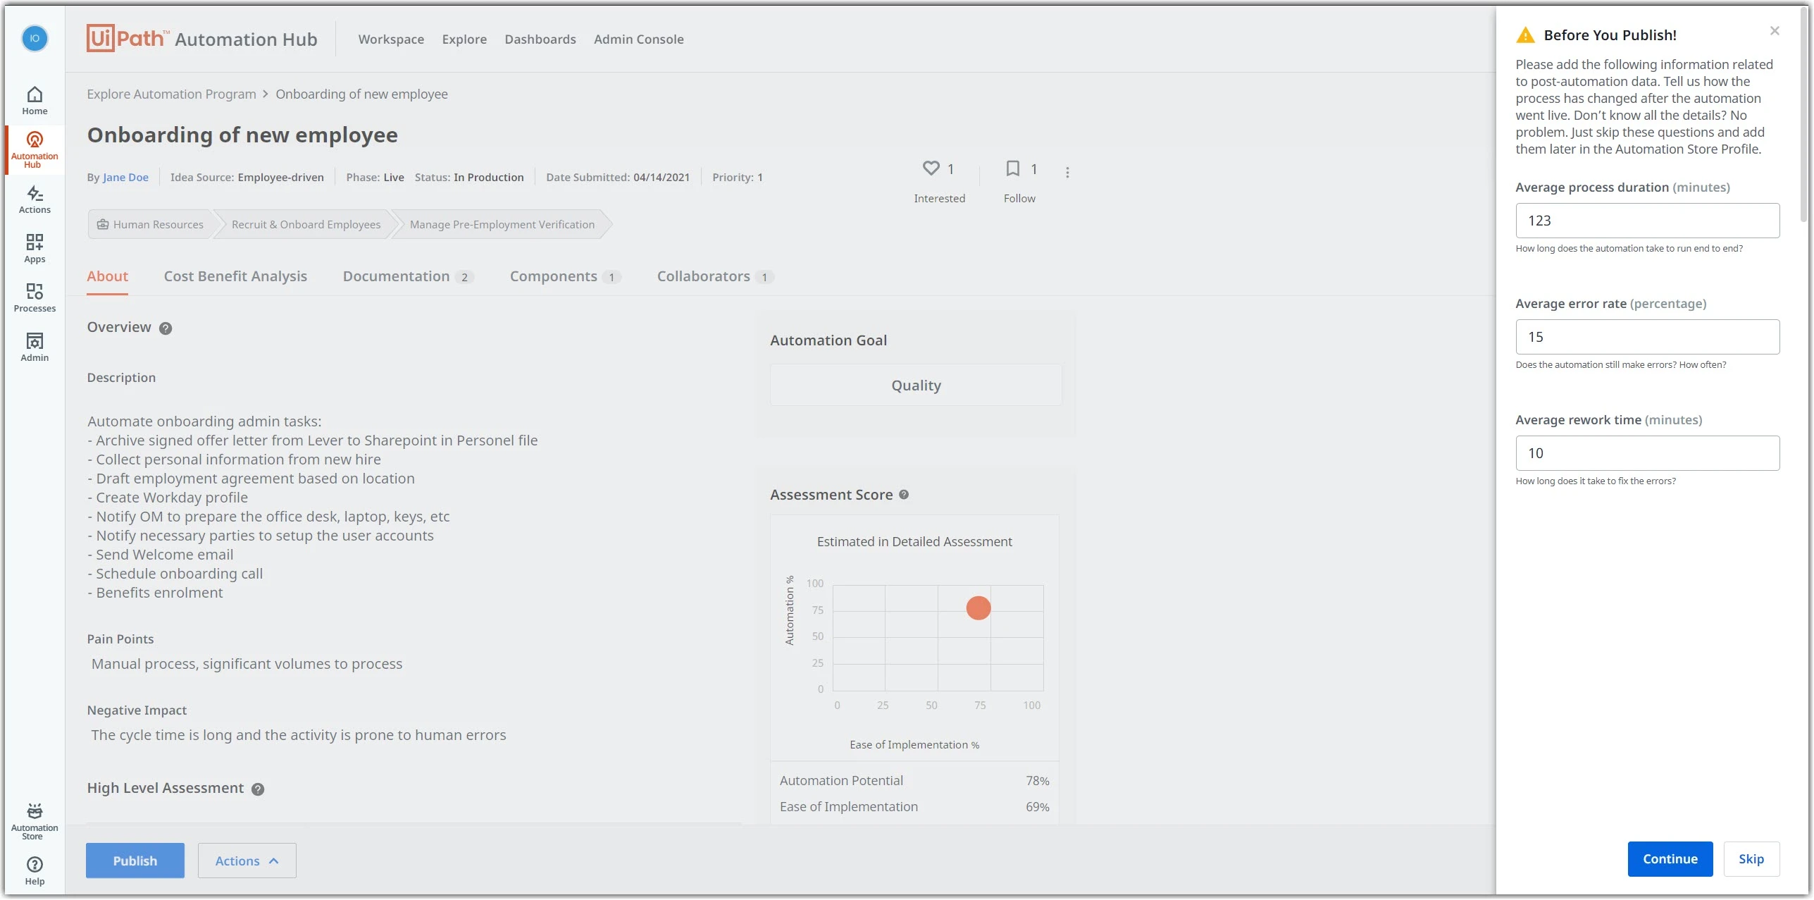This screenshot has height=900, width=1814.
Task: Open Jane Doe's profile link
Action: (125, 178)
